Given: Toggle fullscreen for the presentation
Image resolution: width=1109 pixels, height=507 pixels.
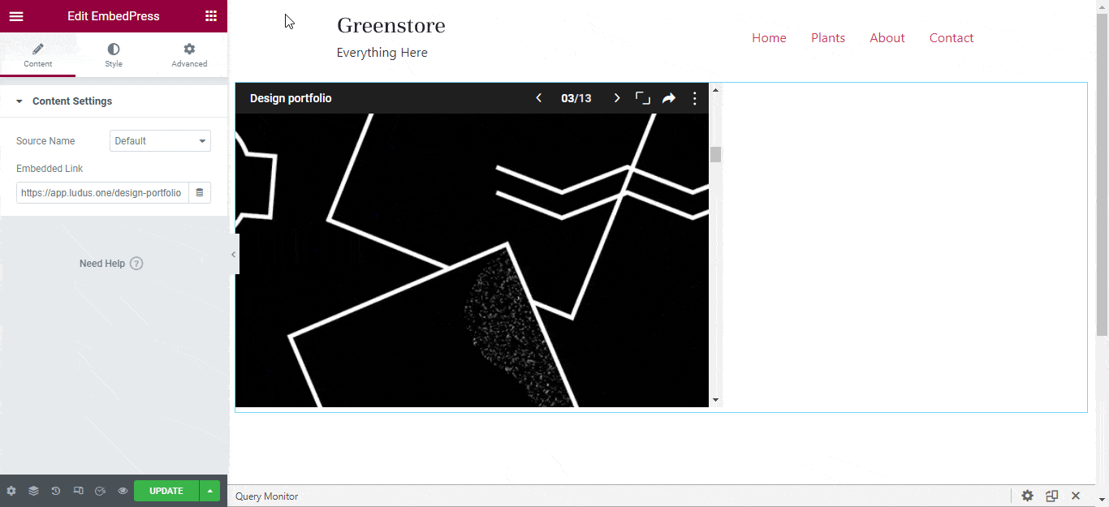Looking at the screenshot, I should [x=643, y=98].
